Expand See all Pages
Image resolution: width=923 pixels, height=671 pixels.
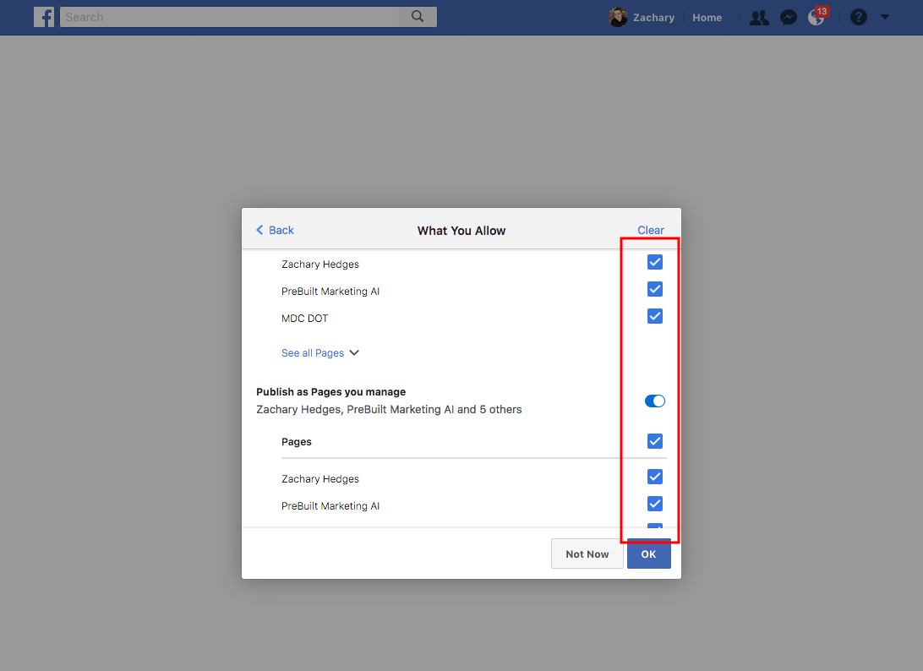319,353
